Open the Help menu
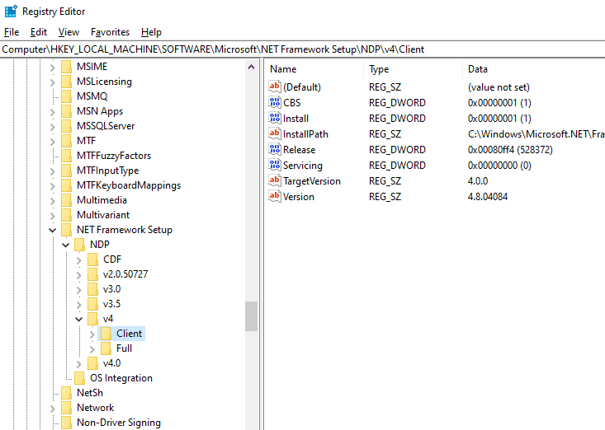The width and height of the screenshot is (605, 430). (x=151, y=32)
